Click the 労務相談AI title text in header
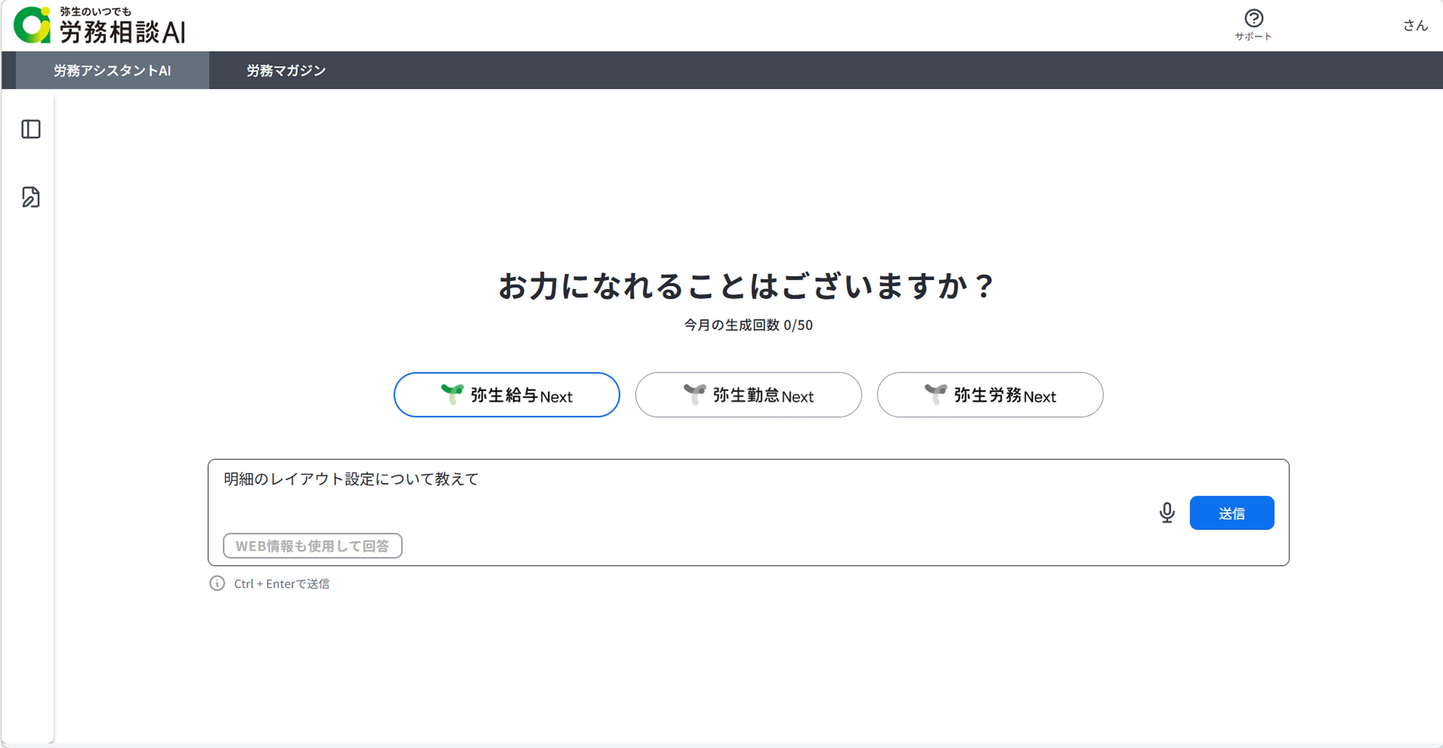This screenshot has width=1443, height=748. 122,32
